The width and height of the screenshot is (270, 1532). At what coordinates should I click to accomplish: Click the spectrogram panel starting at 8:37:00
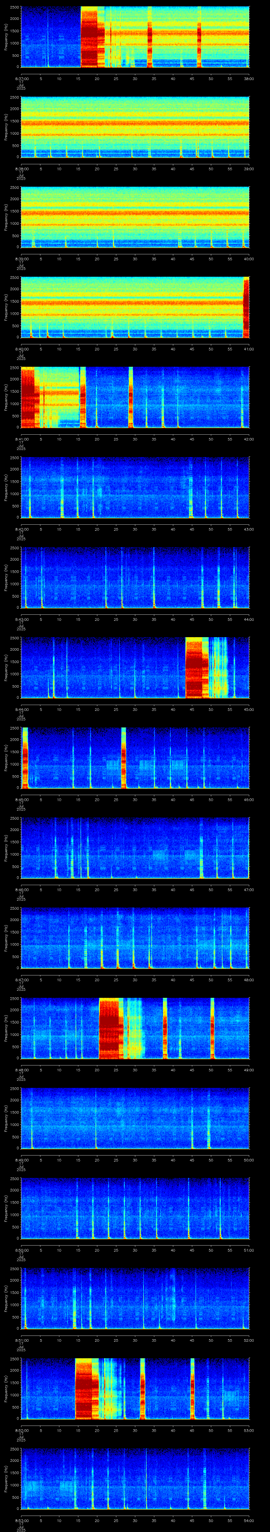(x=135, y=37)
